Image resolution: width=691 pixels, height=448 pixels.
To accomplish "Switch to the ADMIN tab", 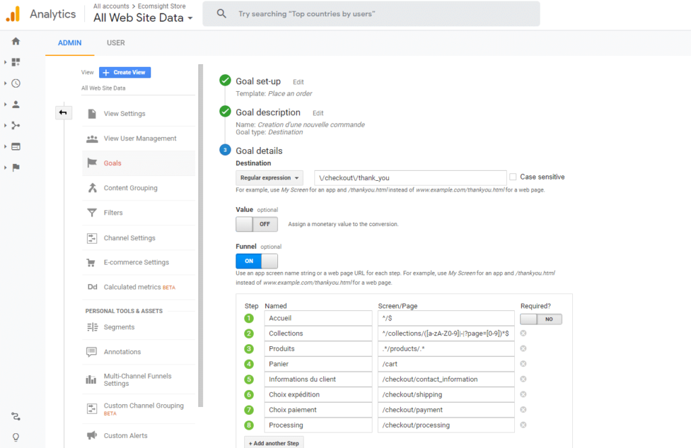I will pos(70,43).
